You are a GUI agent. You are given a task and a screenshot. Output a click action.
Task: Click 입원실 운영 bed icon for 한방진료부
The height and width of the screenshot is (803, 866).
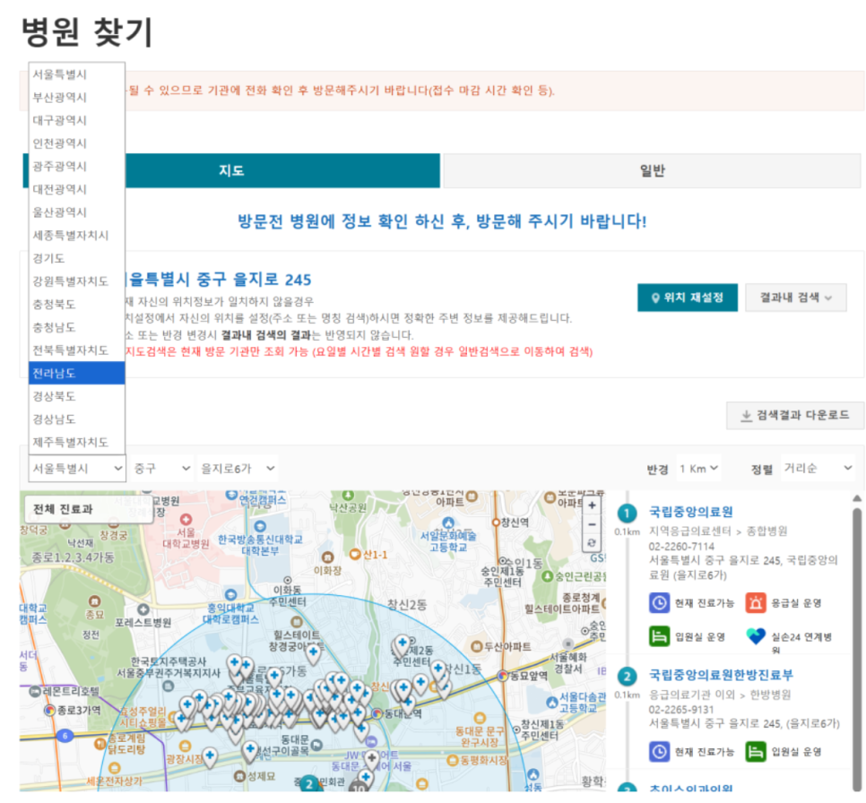pyautogui.click(x=756, y=752)
